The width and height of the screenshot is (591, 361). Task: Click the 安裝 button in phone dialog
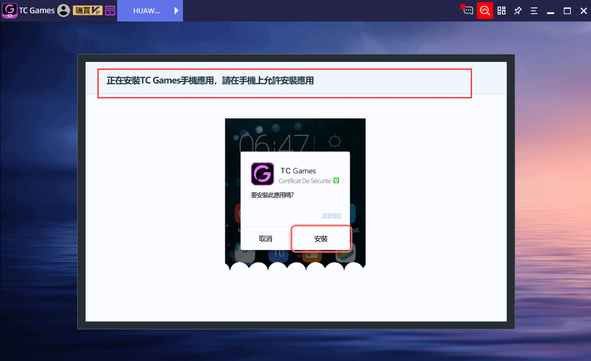321,238
